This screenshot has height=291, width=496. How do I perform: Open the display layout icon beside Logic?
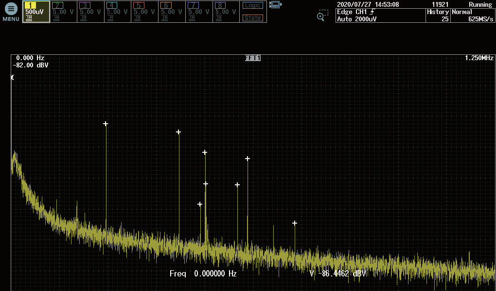[x=275, y=5]
